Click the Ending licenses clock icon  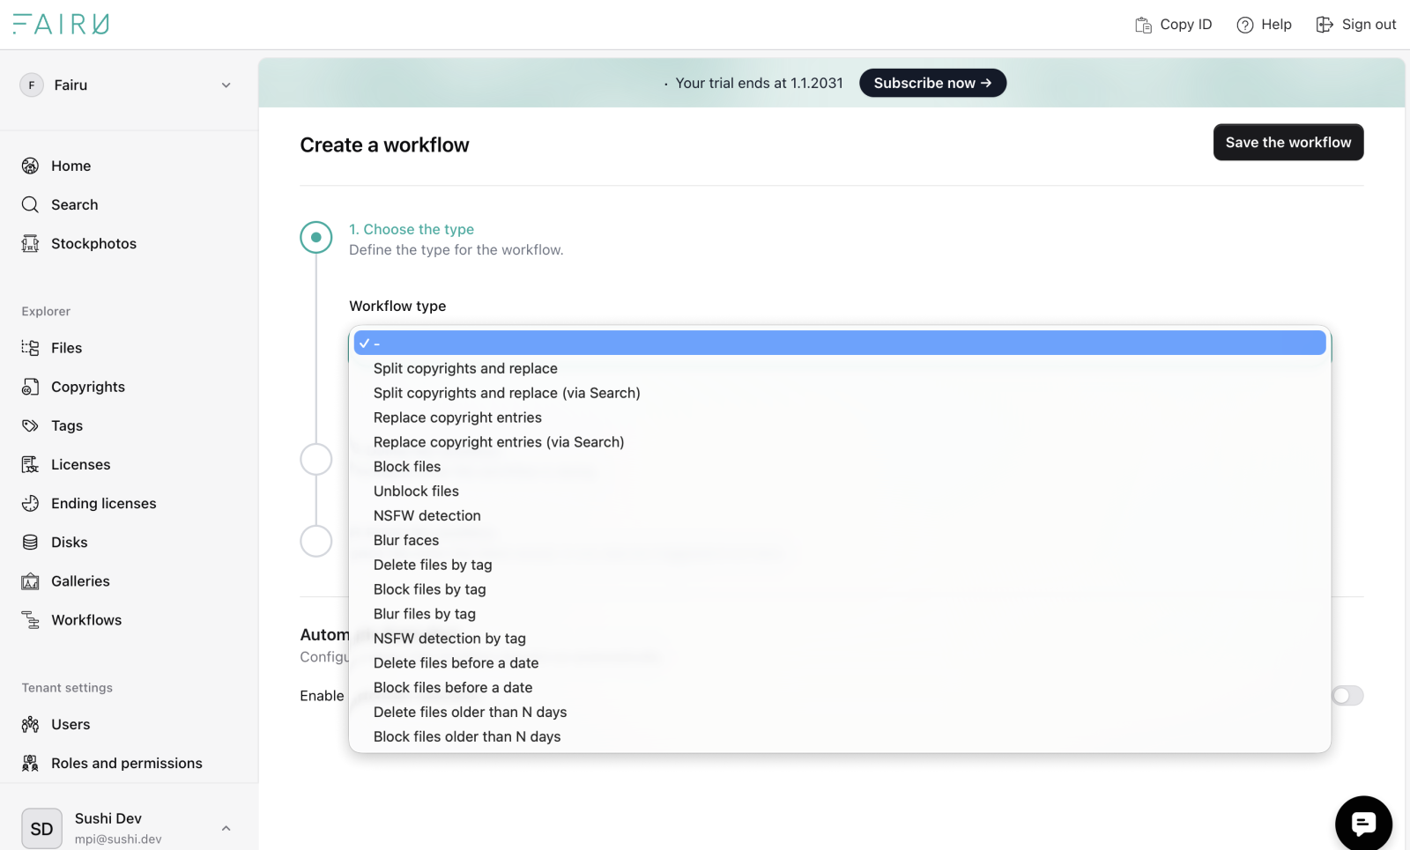(30, 503)
